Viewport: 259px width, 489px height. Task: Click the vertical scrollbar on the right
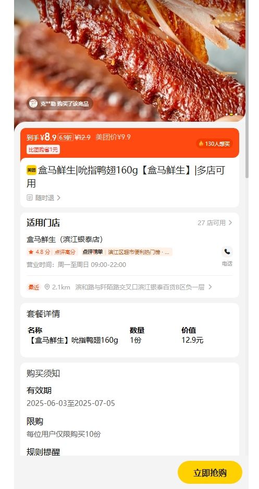click(247, 89)
